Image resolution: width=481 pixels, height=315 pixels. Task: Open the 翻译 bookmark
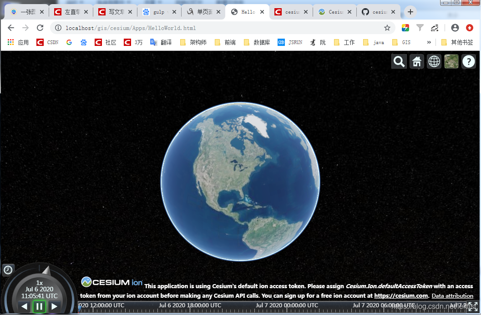[x=161, y=42]
